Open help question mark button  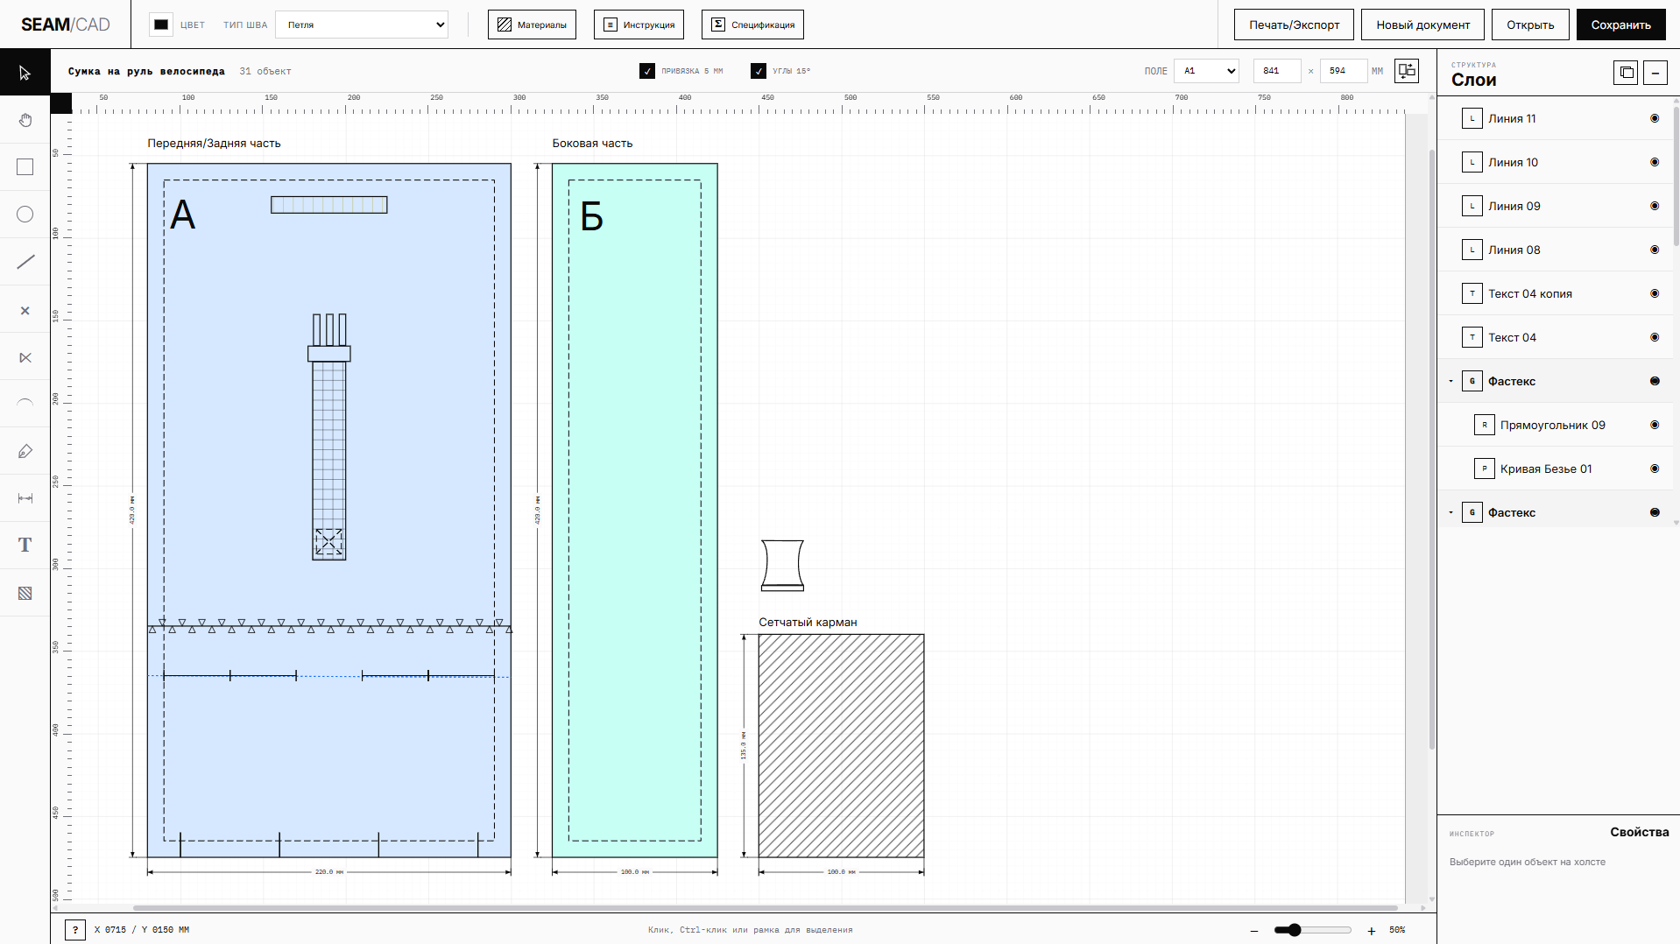tap(75, 930)
